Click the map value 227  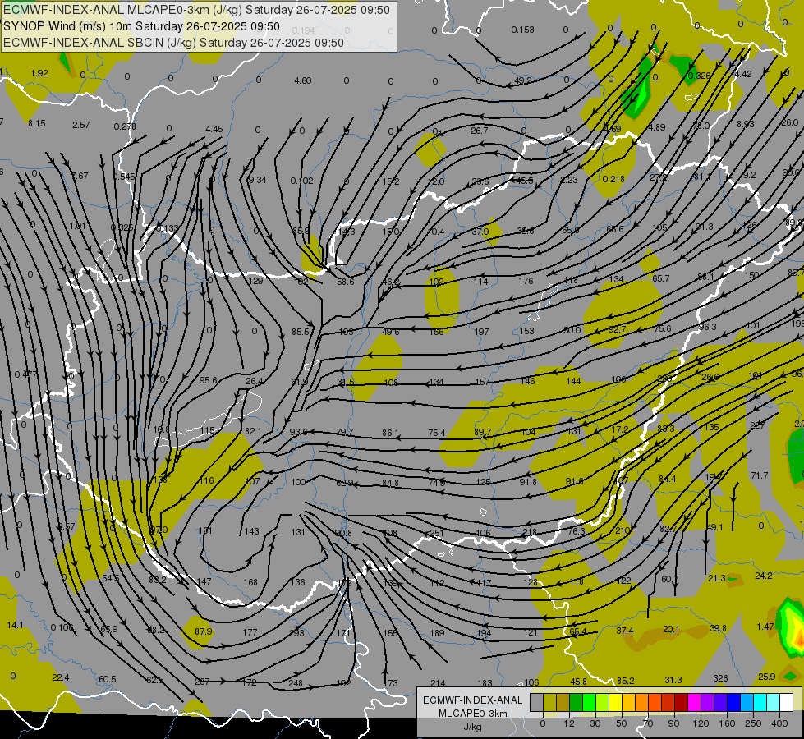pyautogui.click(x=757, y=425)
